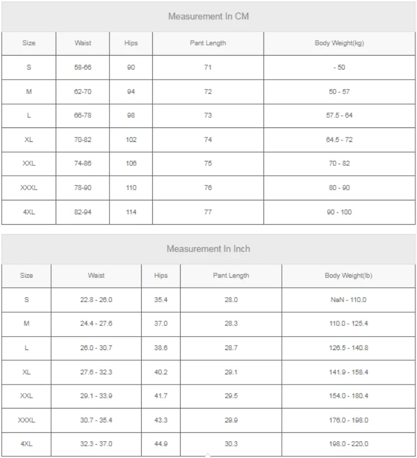Click the 'Measurement In CM' table title
Screen dimensions: 417x458
pyautogui.click(x=209, y=16)
